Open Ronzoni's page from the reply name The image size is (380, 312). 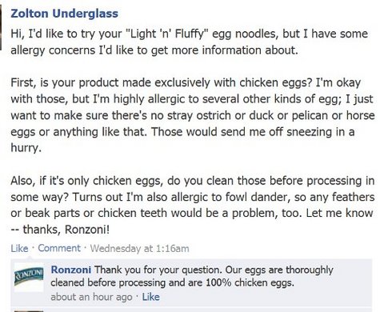tap(71, 270)
